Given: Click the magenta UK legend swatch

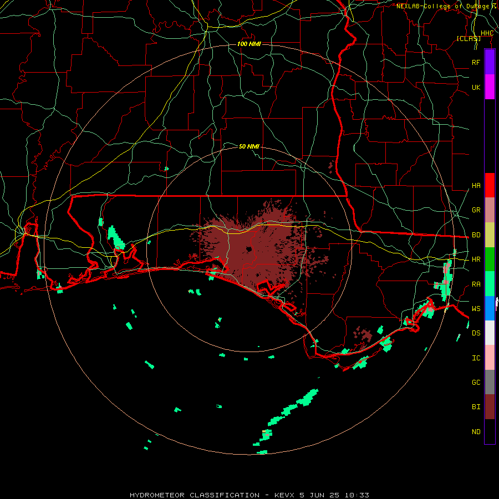Looking at the screenshot, I should [490, 87].
